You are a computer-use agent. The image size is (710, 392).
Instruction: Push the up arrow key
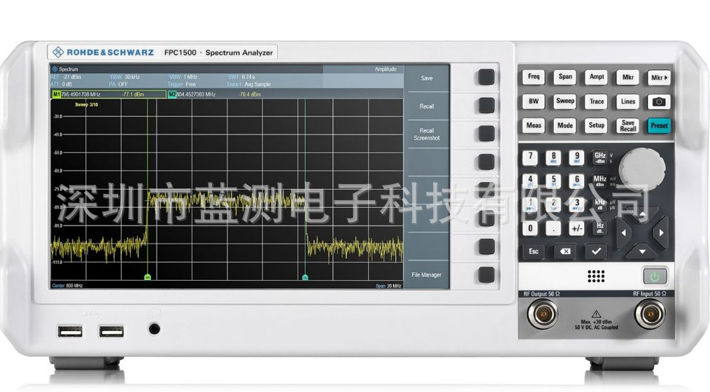(x=642, y=214)
